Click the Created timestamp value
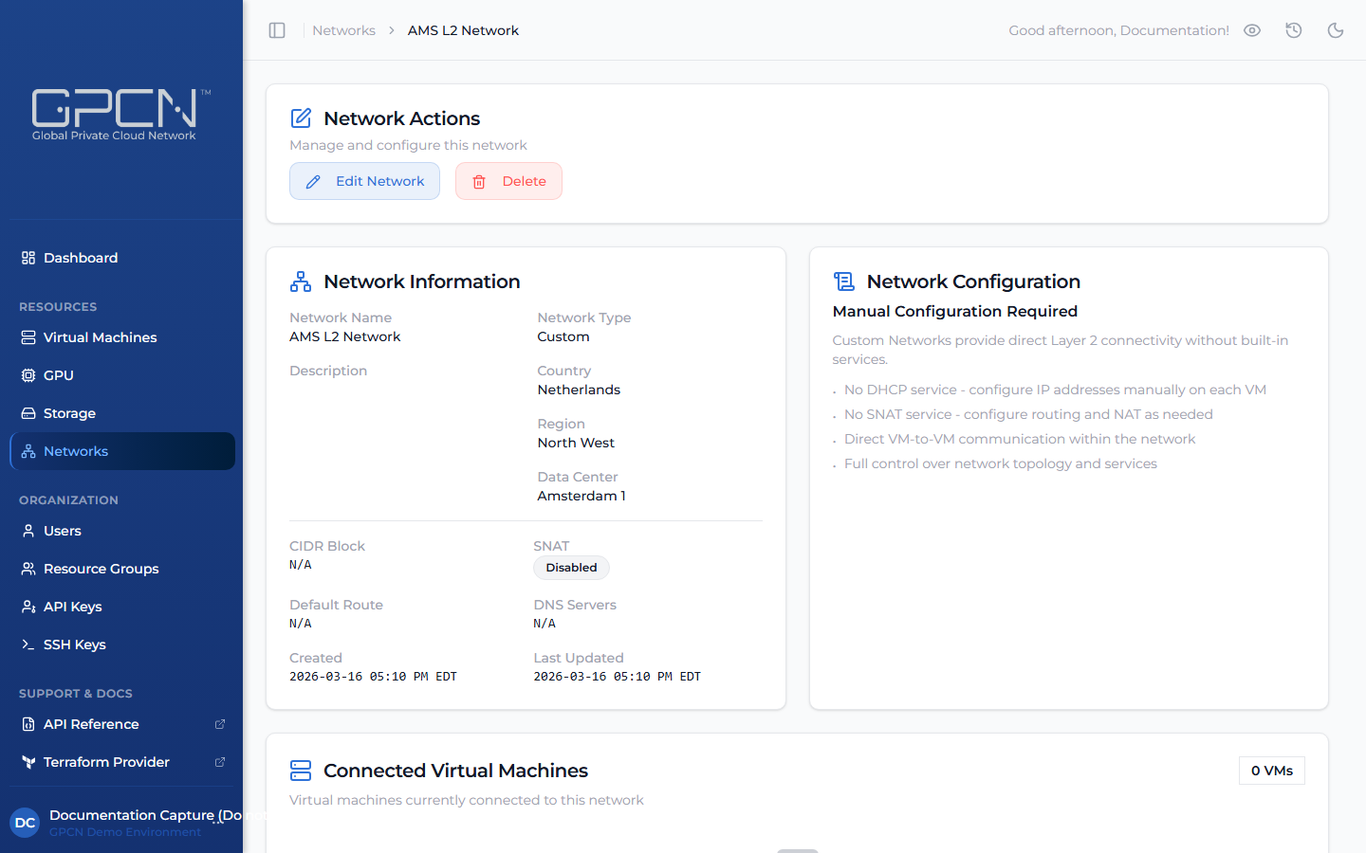Image resolution: width=1366 pixels, height=853 pixels. click(x=373, y=677)
